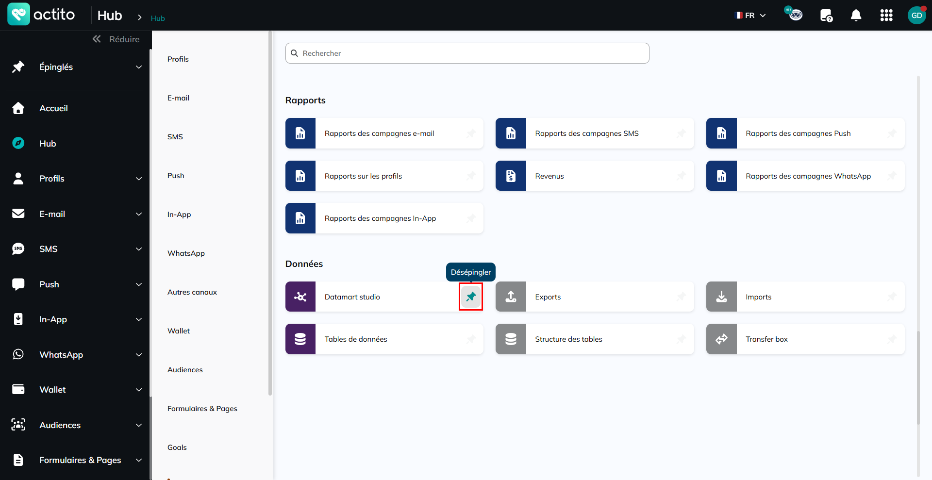The image size is (932, 480).
Task: Open the apps grid menu
Action: [x=886, y=16]
